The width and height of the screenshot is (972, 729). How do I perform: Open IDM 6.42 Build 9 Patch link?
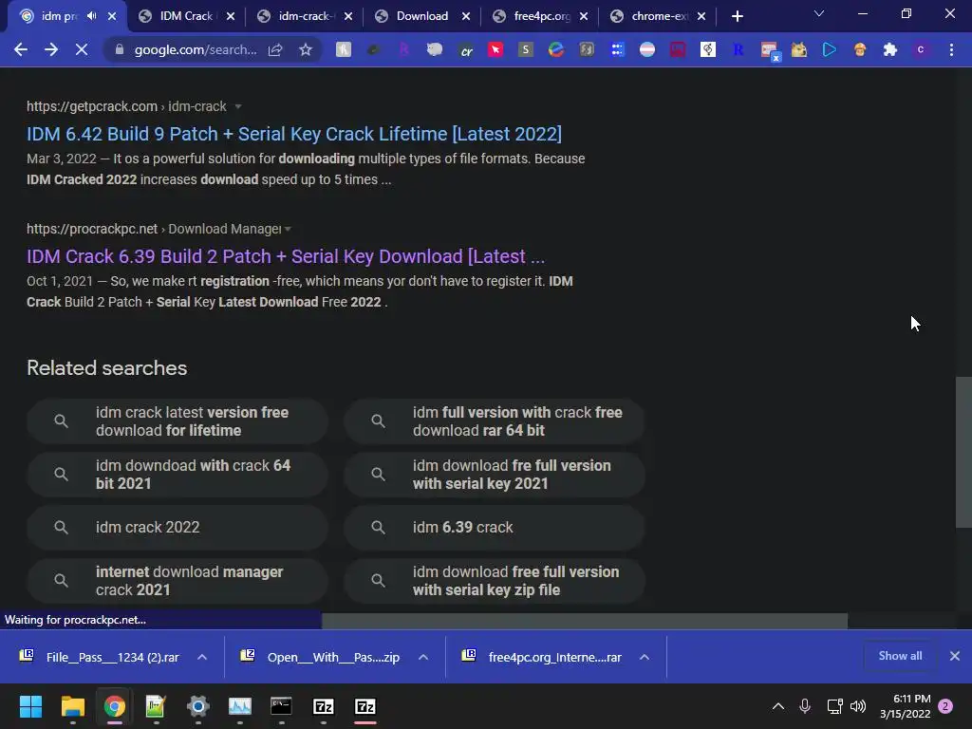[294, 134]
